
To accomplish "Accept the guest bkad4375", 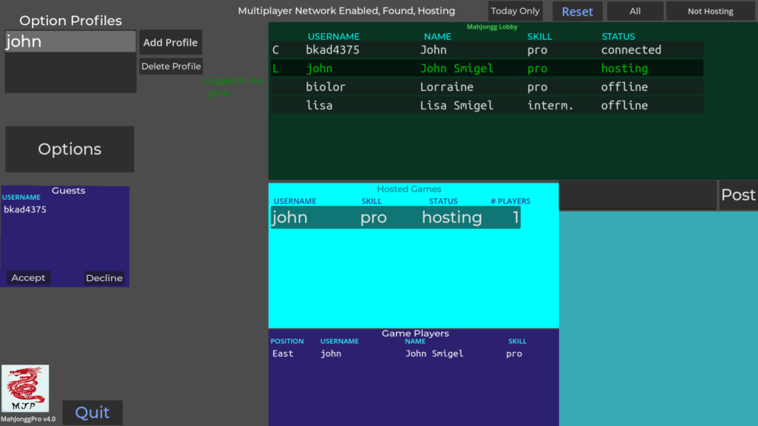I will click(29, 278).
